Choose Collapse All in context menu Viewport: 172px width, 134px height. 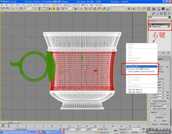coord(142,66)
